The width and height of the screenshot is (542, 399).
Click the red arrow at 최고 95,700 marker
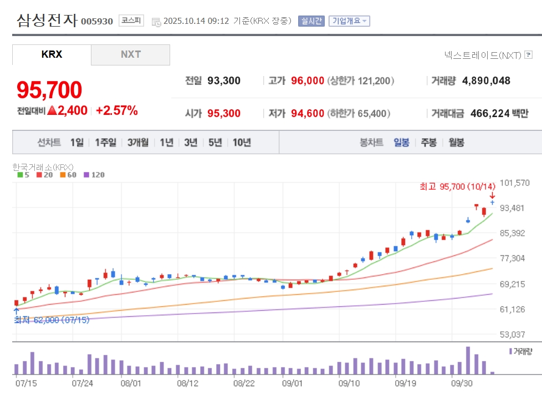tap(492, 195)
